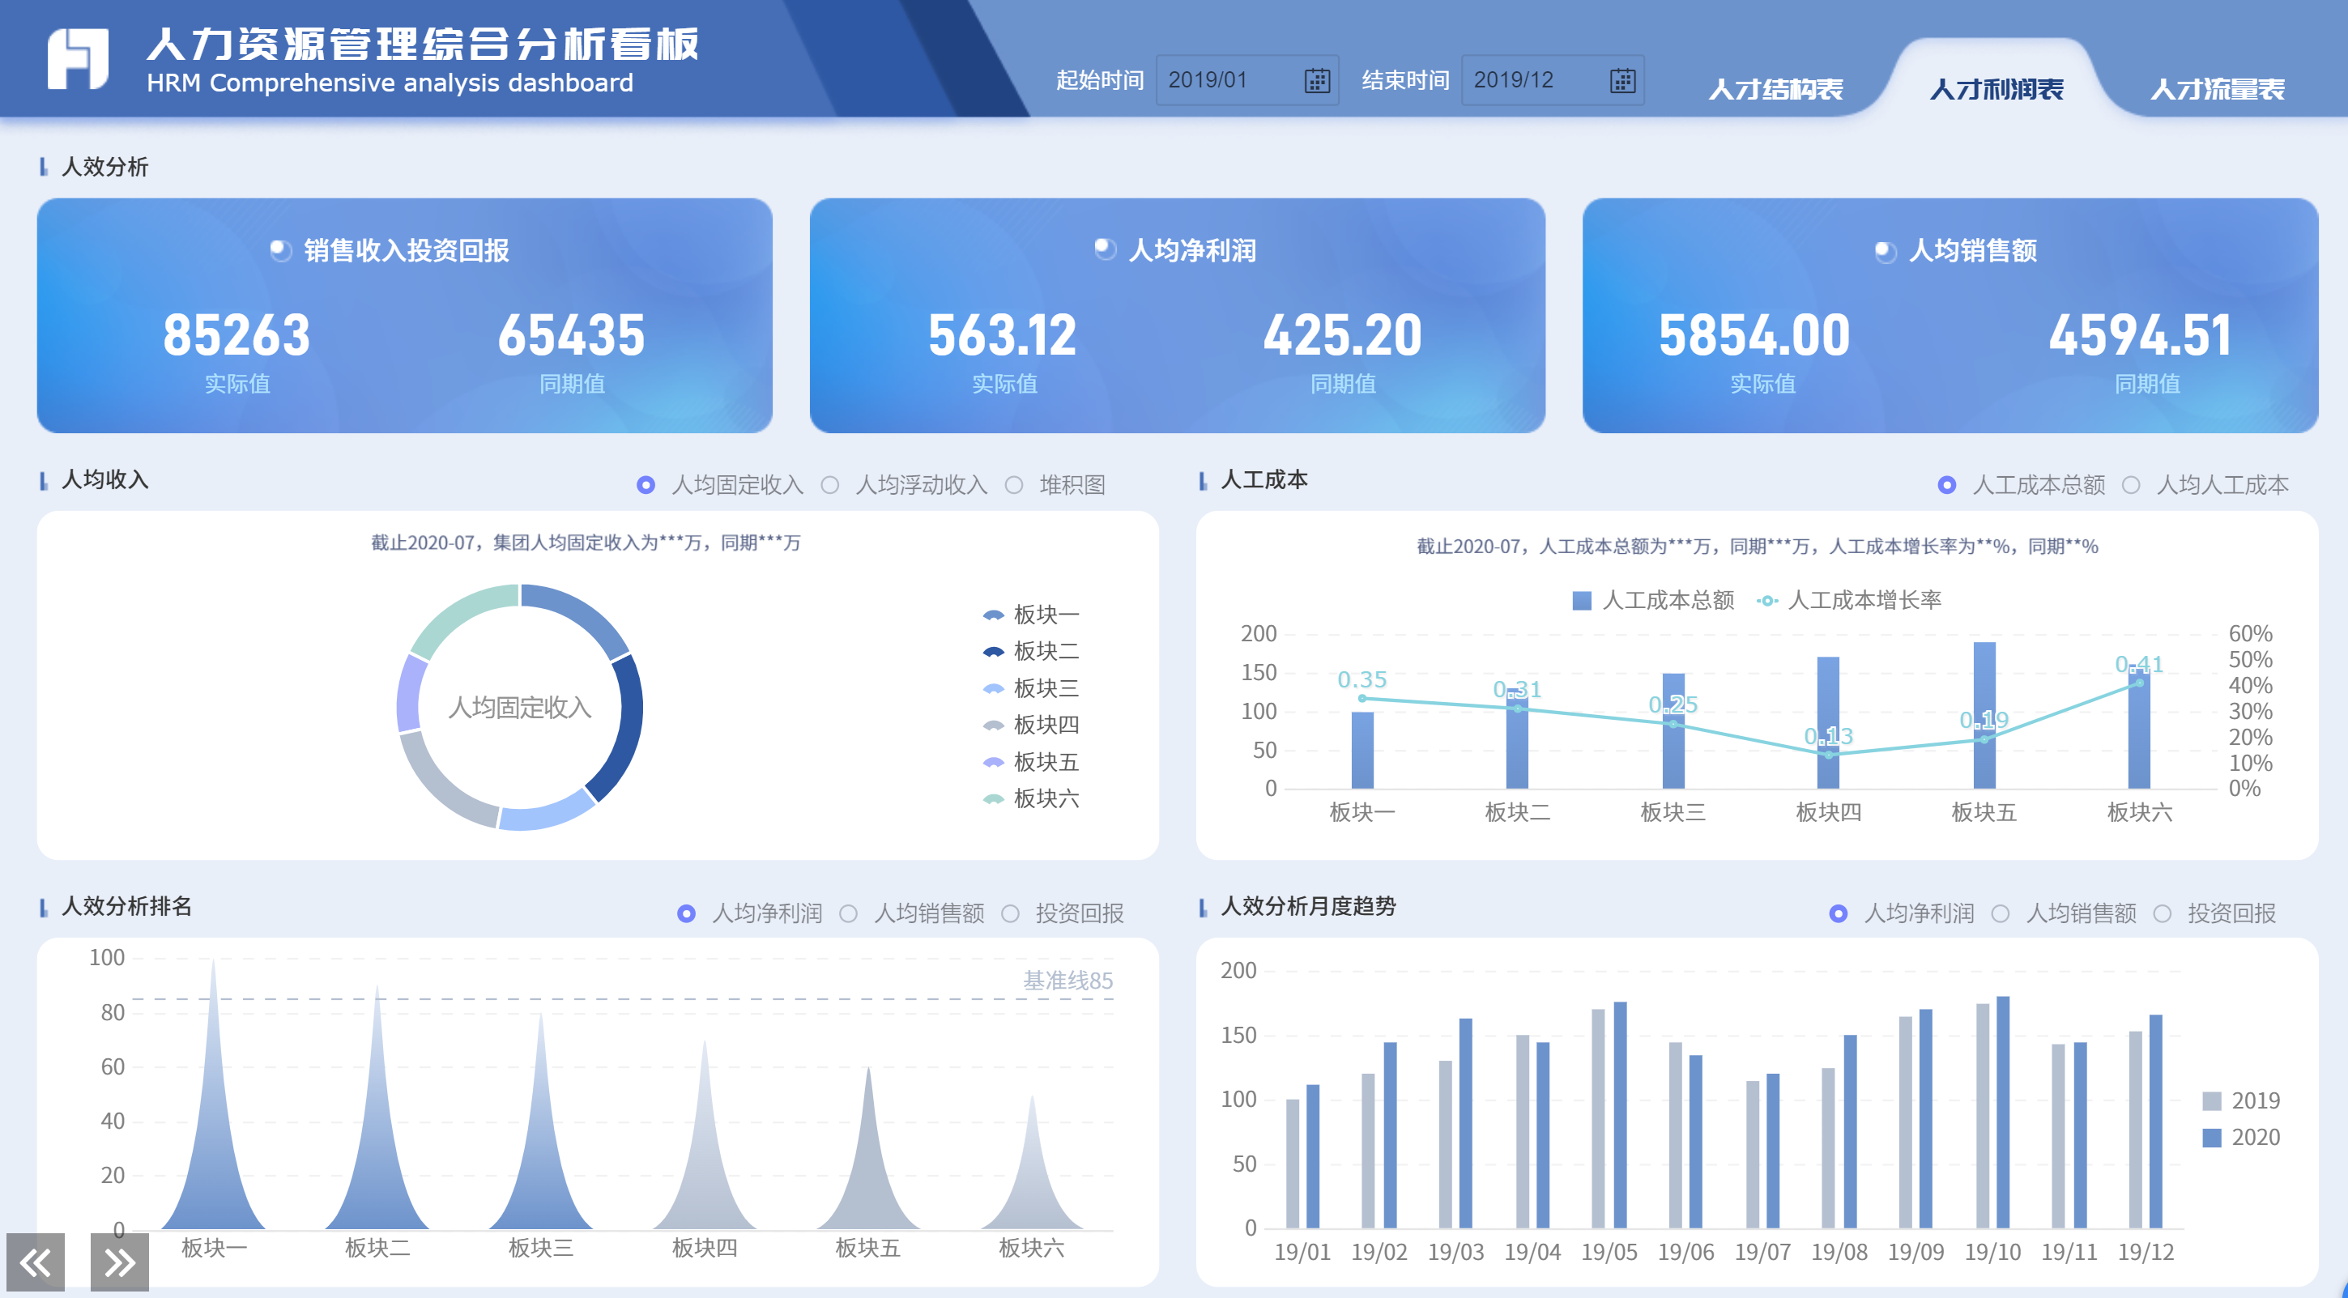Image resolution: width=2348 pixels, height=1298 pixels.
Task: Click the previous page double-arrow icon
Action: (36, 1262)
